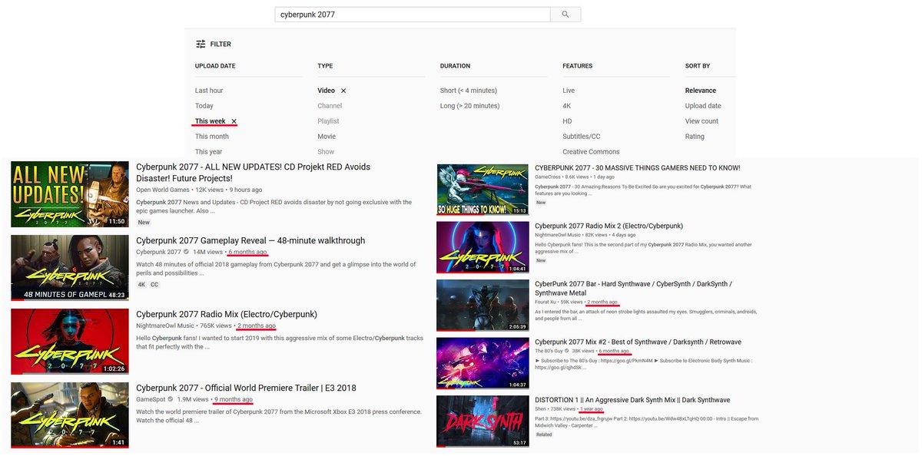Image resolution: width=922 pixels, height=456 pixels.
Task: Enable the Live feature filter
Action: point(569,91)
